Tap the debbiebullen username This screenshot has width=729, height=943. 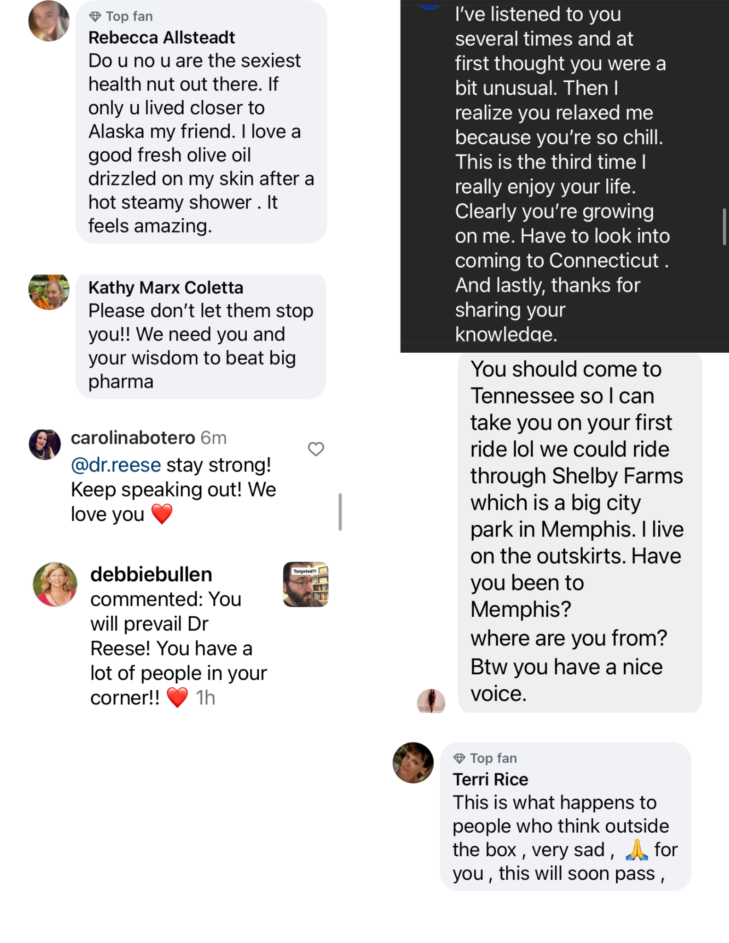point(151,575)
